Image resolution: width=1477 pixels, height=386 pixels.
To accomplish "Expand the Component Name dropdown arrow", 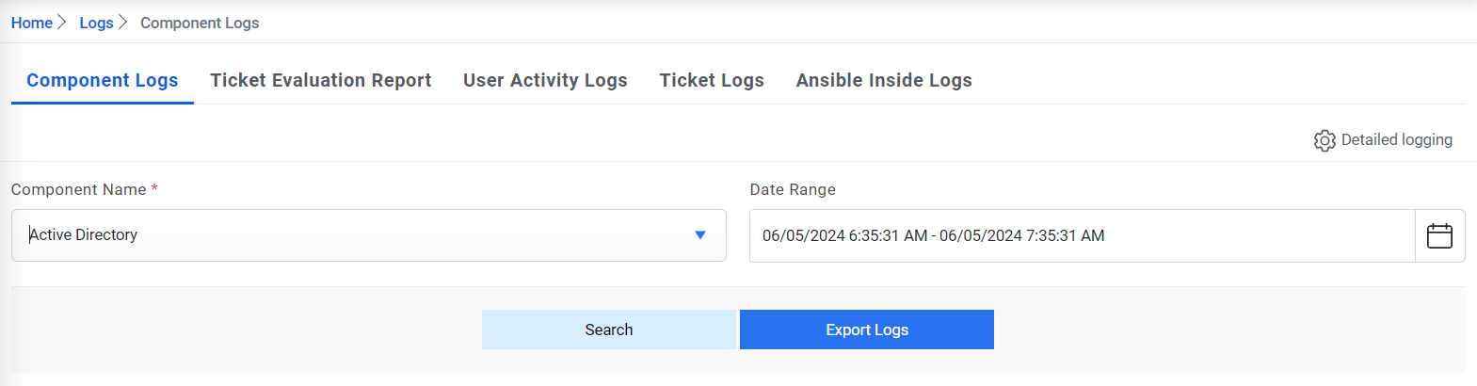I will tap(699, 235).
